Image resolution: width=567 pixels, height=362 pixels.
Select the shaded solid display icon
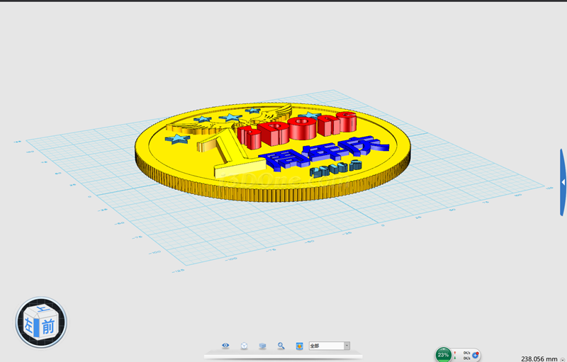(x=262, y=346)
